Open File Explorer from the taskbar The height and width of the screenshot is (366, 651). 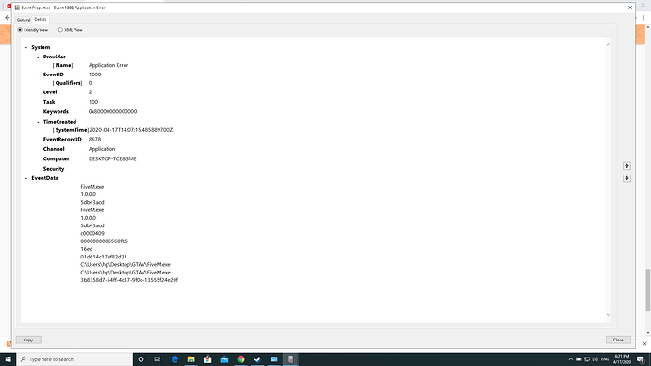click(x=191, y=359)
